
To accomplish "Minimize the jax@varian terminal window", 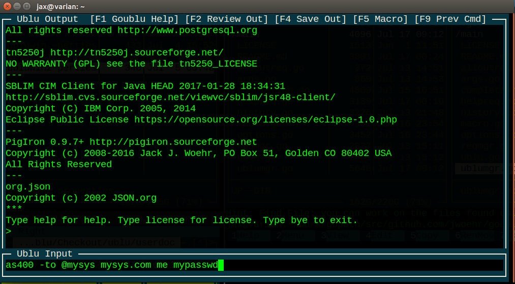I will (17, 6).
